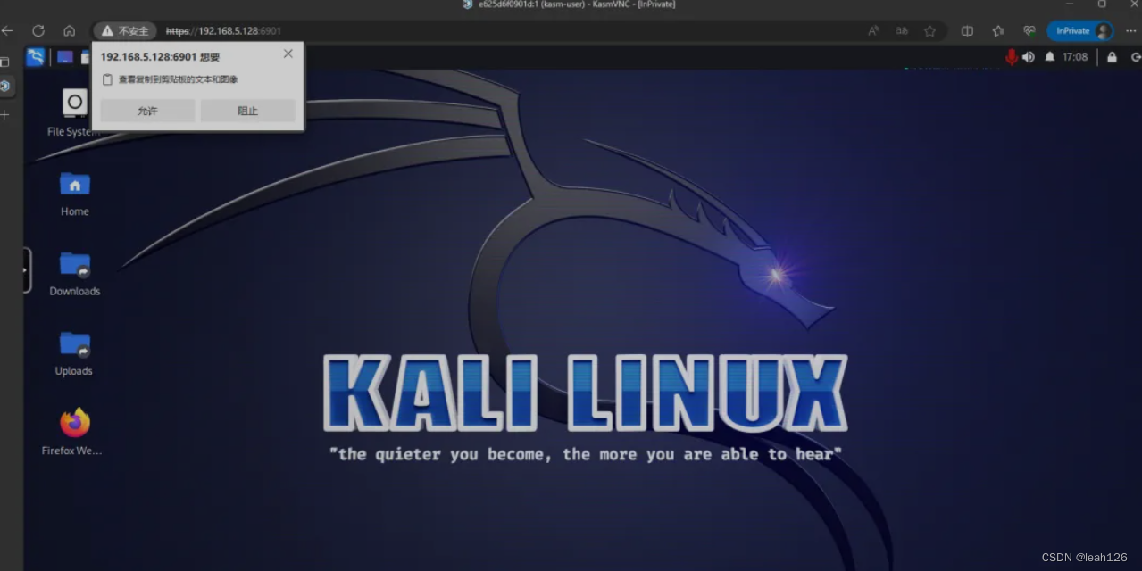1142x571 pixels.
Task: Open the notifications bell icon
Action: pyautogui.click(x=1050, y=57)
